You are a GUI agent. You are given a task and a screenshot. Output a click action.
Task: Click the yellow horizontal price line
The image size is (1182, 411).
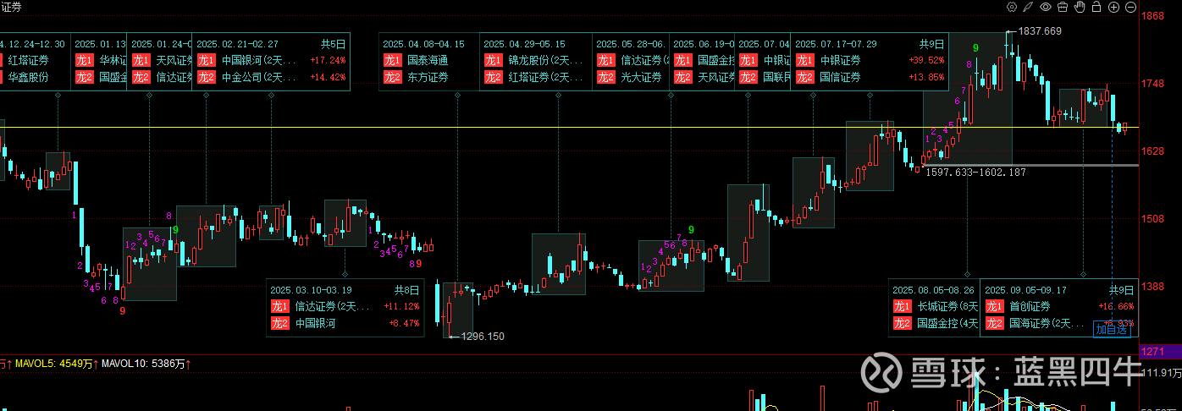569,128
